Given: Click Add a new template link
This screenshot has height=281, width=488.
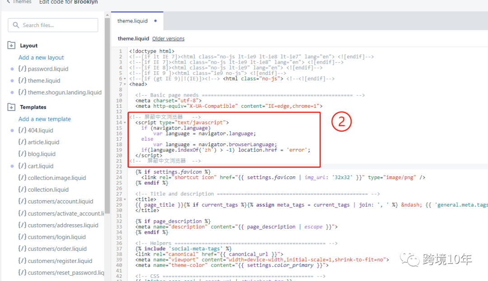Looking at the screenshot, I should click(44, 119).
